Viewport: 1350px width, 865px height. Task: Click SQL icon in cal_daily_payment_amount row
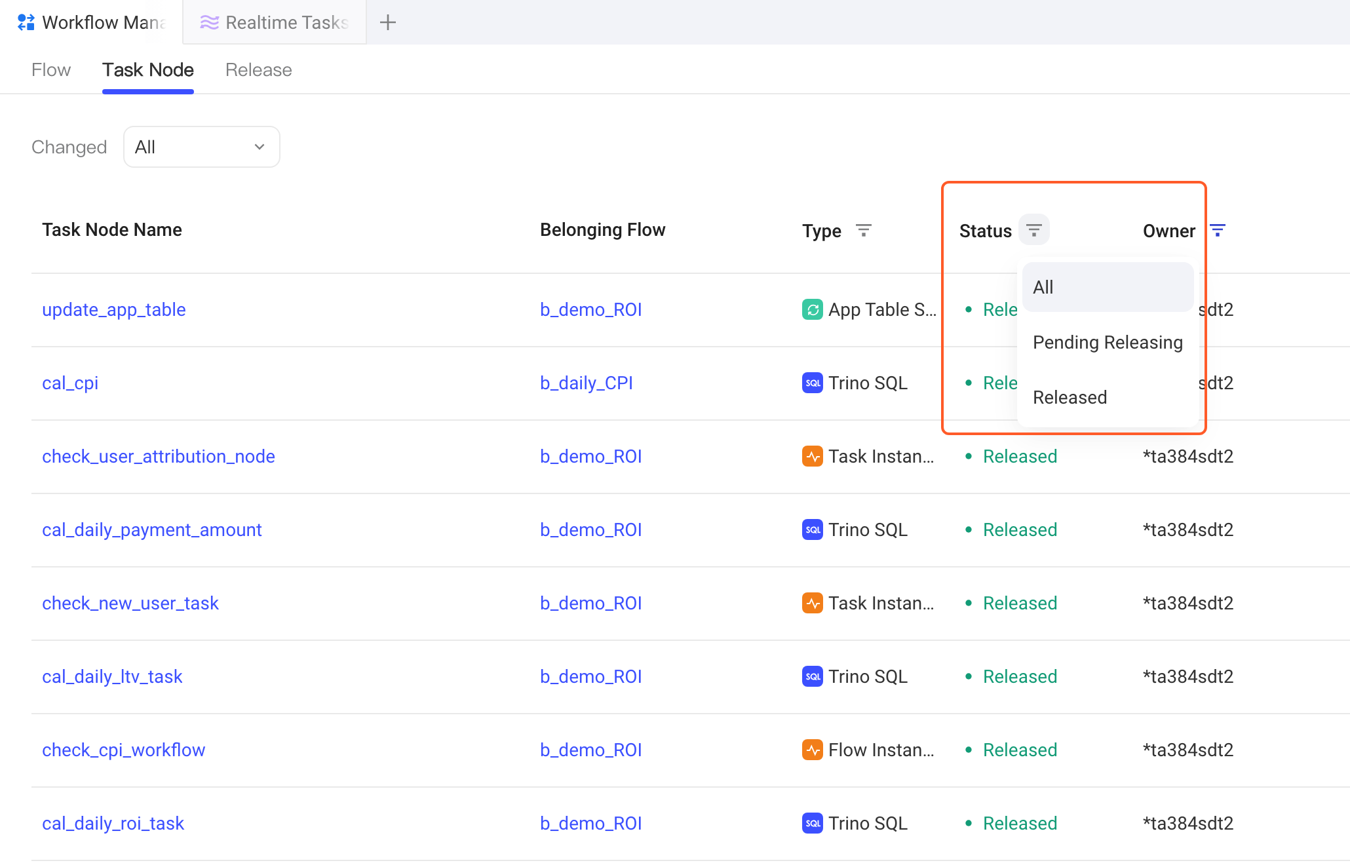[813, 529]
